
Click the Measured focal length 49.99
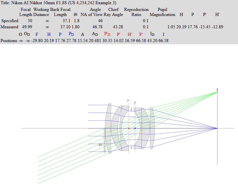click(x=27, y=27)
